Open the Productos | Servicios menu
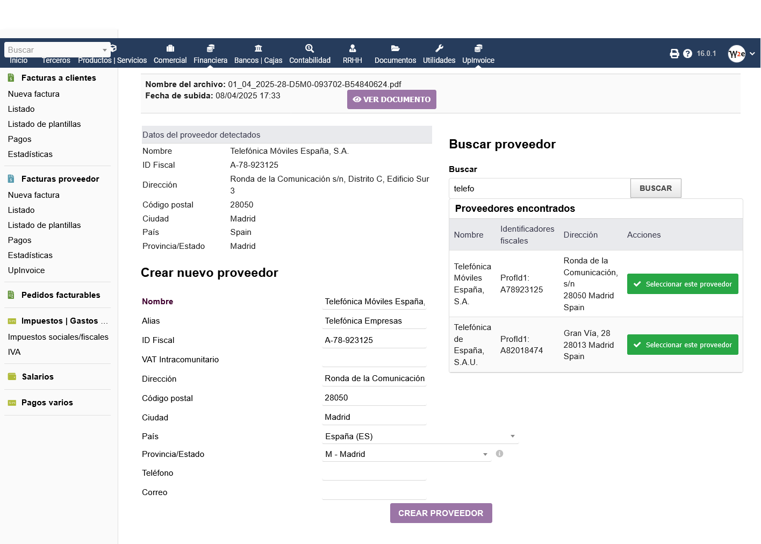This screenshot has height=544, width=761. coord(112,60)
